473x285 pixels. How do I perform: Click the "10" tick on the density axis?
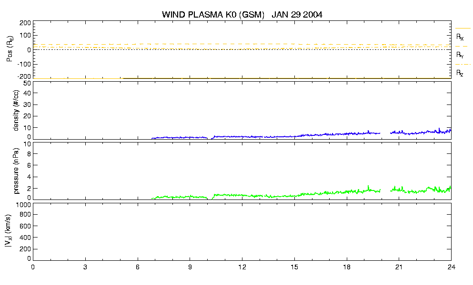tap(27, 128)
